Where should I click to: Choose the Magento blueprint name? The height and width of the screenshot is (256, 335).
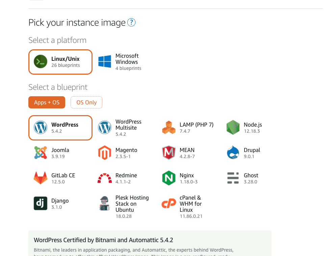tap(126, 150)
